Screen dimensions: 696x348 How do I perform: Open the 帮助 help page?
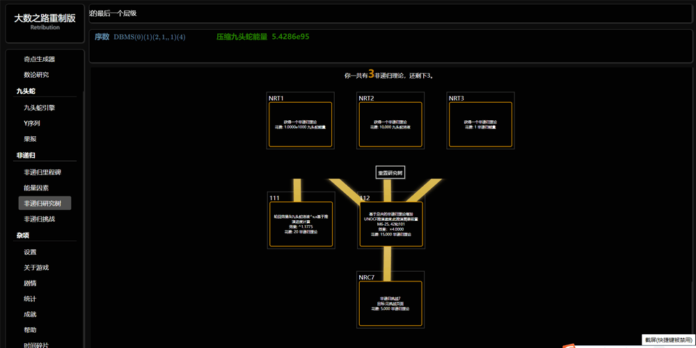30,330
